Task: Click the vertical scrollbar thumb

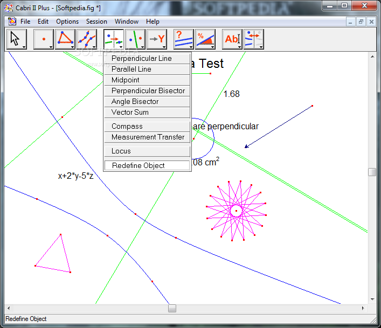Action: click(372, 172)
